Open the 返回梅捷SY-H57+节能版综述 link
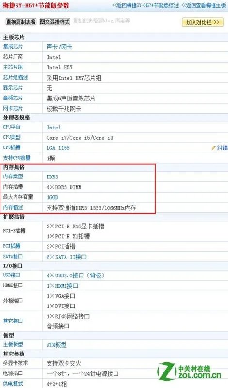Image resolution: width=228 pixels, height=388 pixels. point(146,5)
